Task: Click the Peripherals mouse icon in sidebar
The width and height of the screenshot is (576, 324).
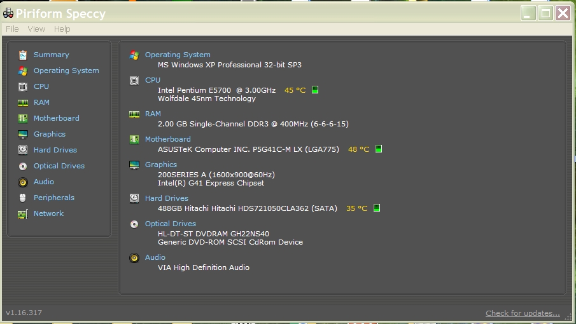Action: (23, 198)
